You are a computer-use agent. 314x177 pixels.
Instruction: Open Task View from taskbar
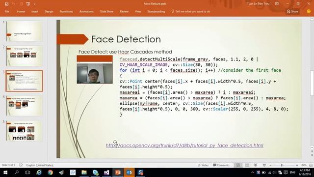pyautogui.click(x=27, y=173)
